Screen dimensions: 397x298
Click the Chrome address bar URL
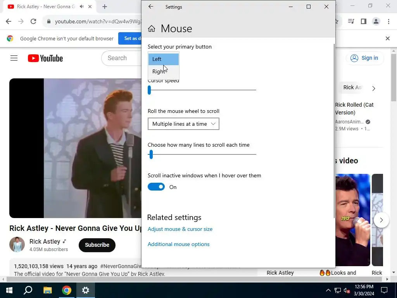(x=98, y=22)
